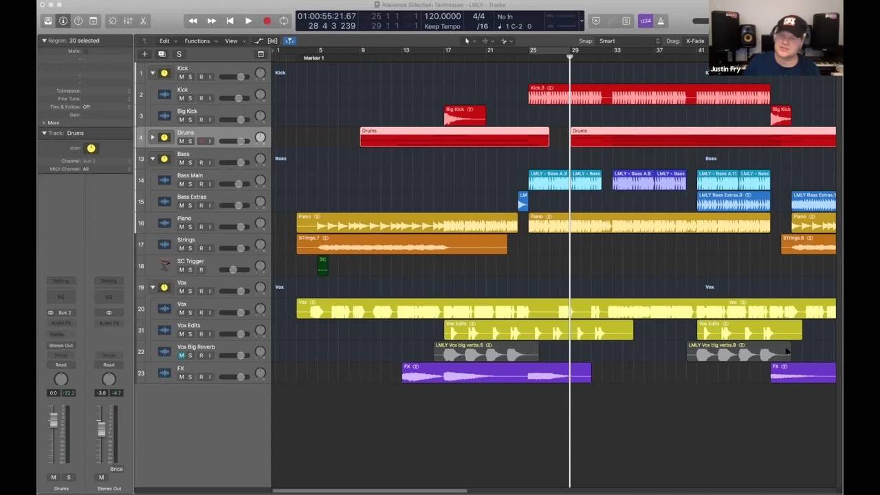Add a new track with plus button
Screen dimensions: 880x495
pos(144,54)
